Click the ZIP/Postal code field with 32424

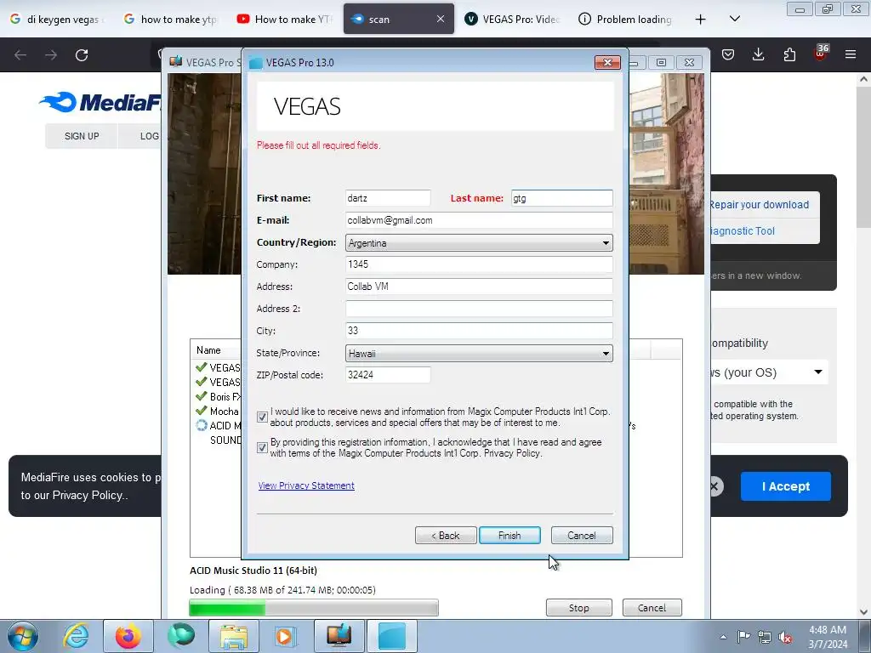pos(388,375)
